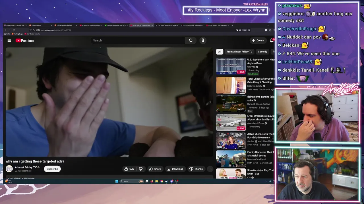Select the All filter chip
The image size is (364, 204).
(x=220, y=52)
